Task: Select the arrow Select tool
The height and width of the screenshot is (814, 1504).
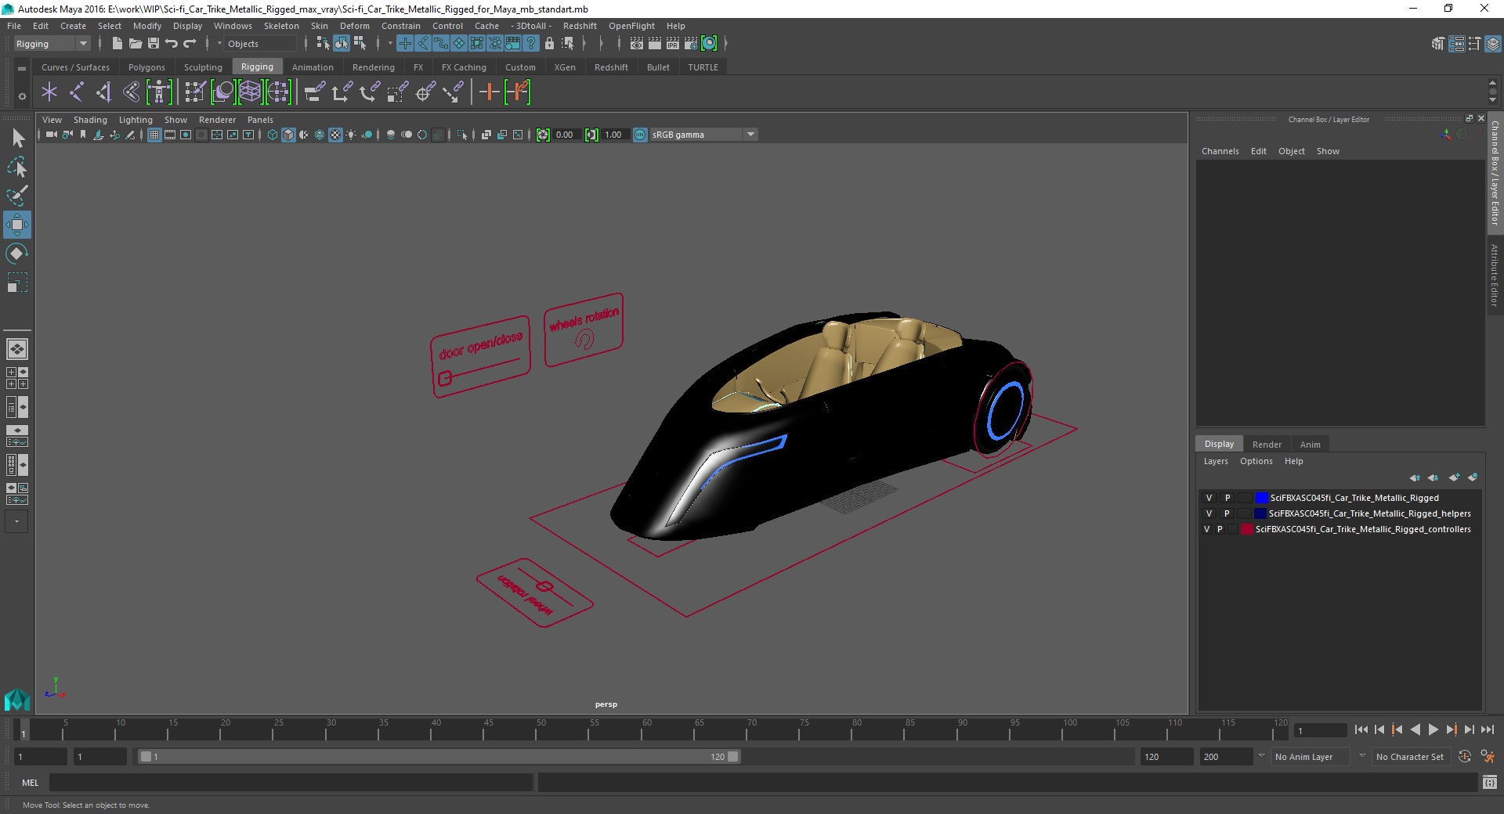Action: (x=17, y=139)
